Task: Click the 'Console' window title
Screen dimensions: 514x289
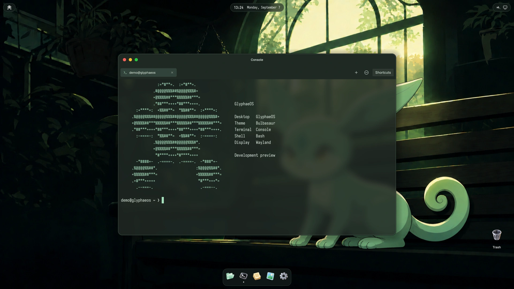Action: click(x=257, y=60)
